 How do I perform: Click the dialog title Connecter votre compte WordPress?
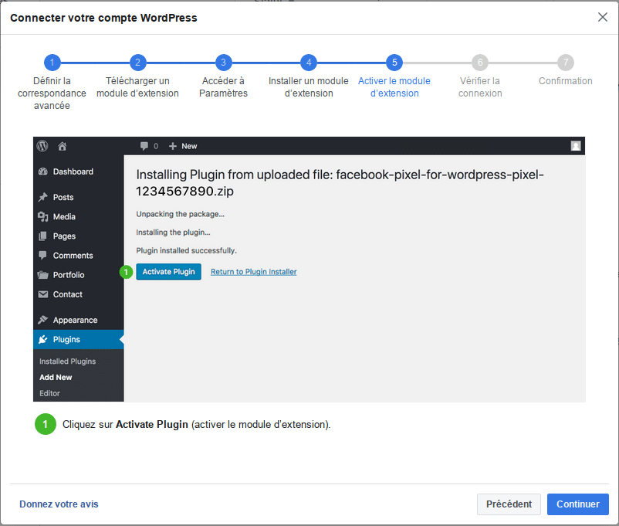coord(103,18)
